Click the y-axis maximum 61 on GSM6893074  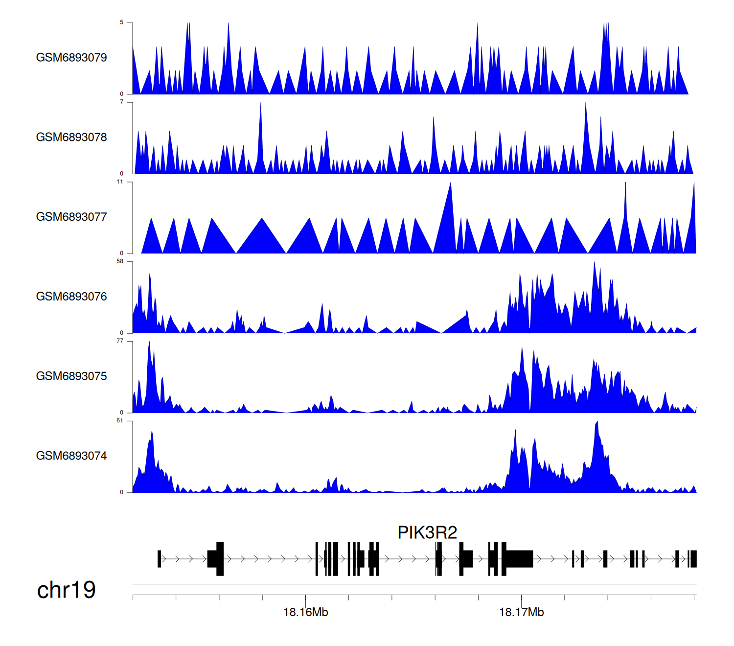(x=120, y=421)
